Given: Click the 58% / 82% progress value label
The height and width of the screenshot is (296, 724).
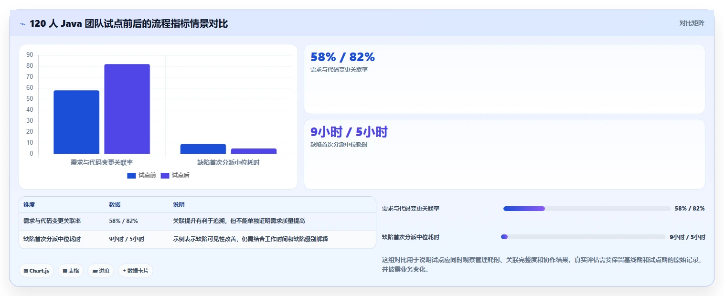Looking at the screenshot, I should coord(690,209).
